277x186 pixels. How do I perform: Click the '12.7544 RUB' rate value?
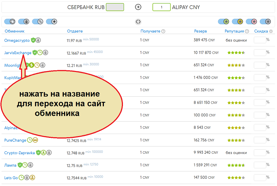tap(77, 178)
